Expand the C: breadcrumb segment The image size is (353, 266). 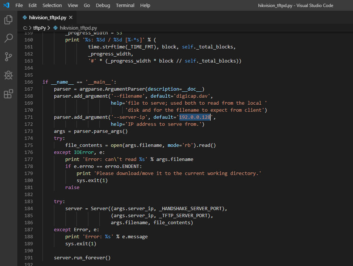coord(25,28)
